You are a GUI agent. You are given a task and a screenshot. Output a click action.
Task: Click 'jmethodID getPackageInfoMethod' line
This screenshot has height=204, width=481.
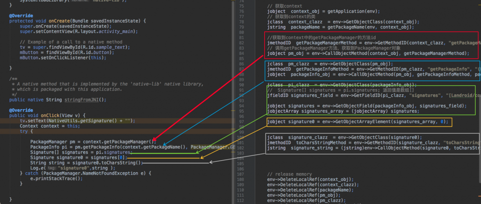pyautogui.click(x=373, y=69)
